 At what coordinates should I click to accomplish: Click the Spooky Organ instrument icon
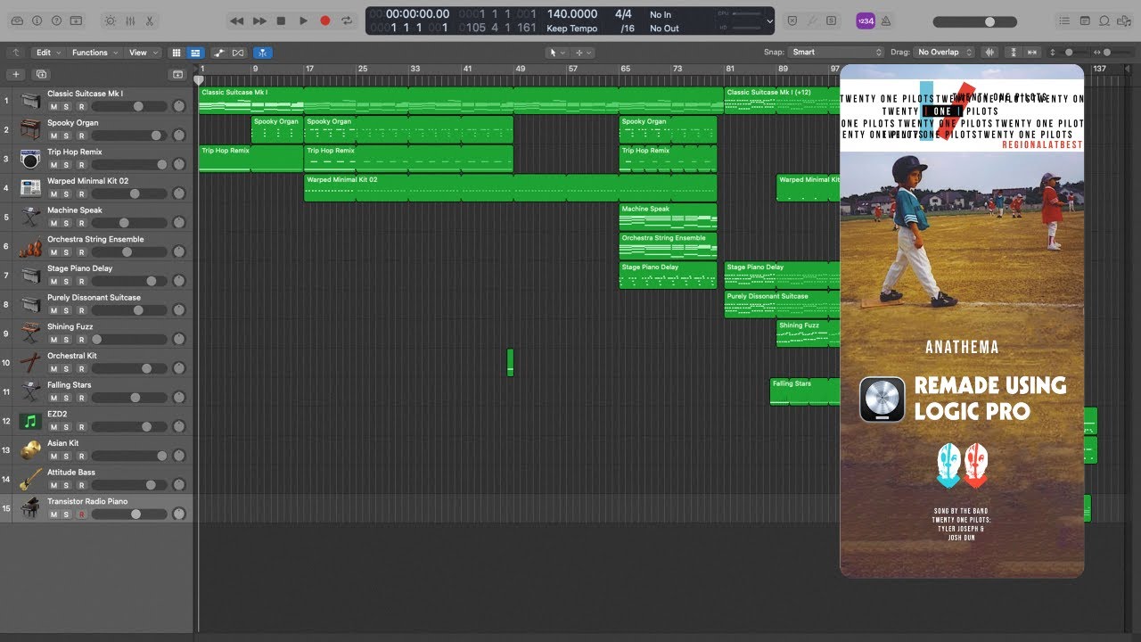pos(30,129)
